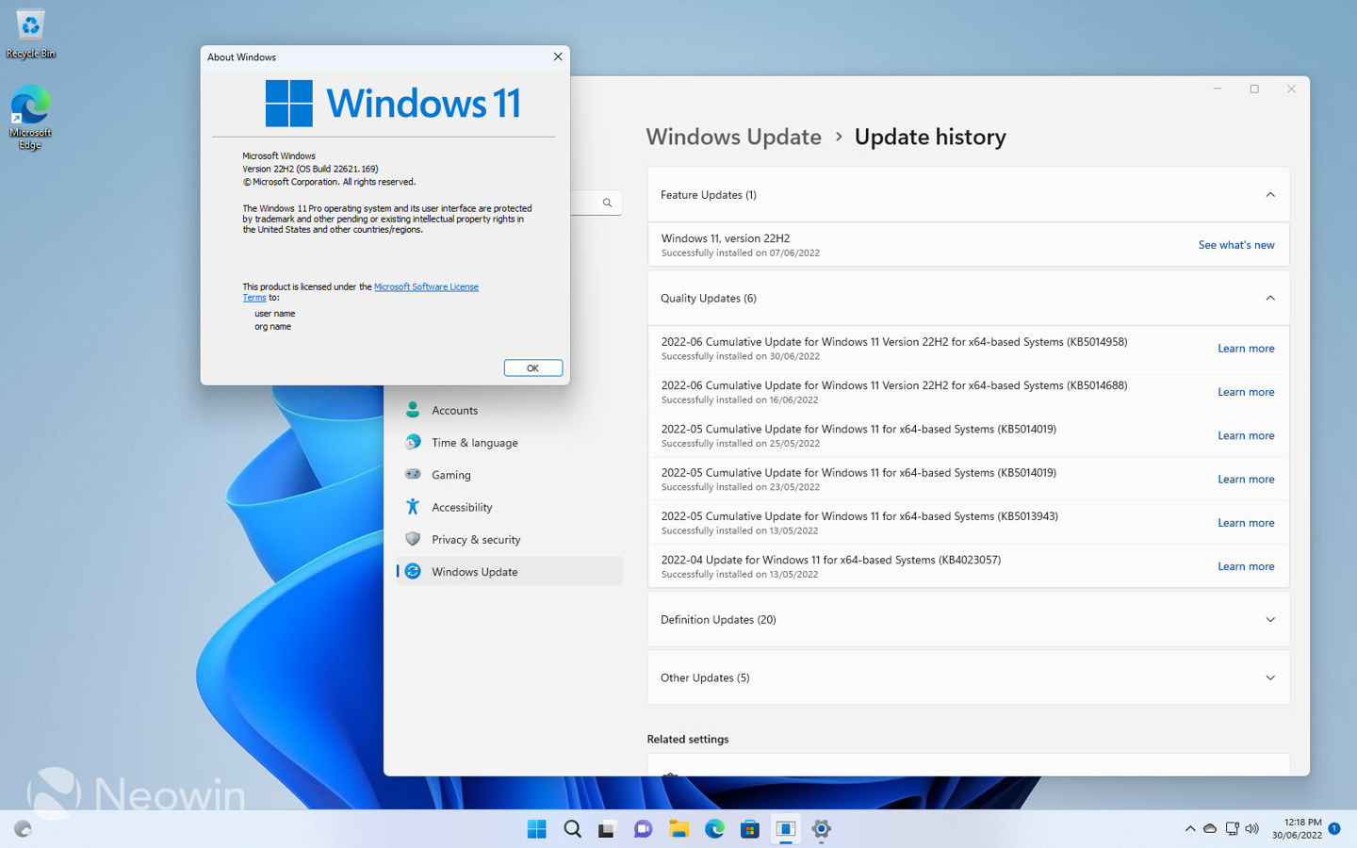This screenshot has width=1357, height=848.
Task: Click the speaker icon in system tray
Action: coord(1253,828)
